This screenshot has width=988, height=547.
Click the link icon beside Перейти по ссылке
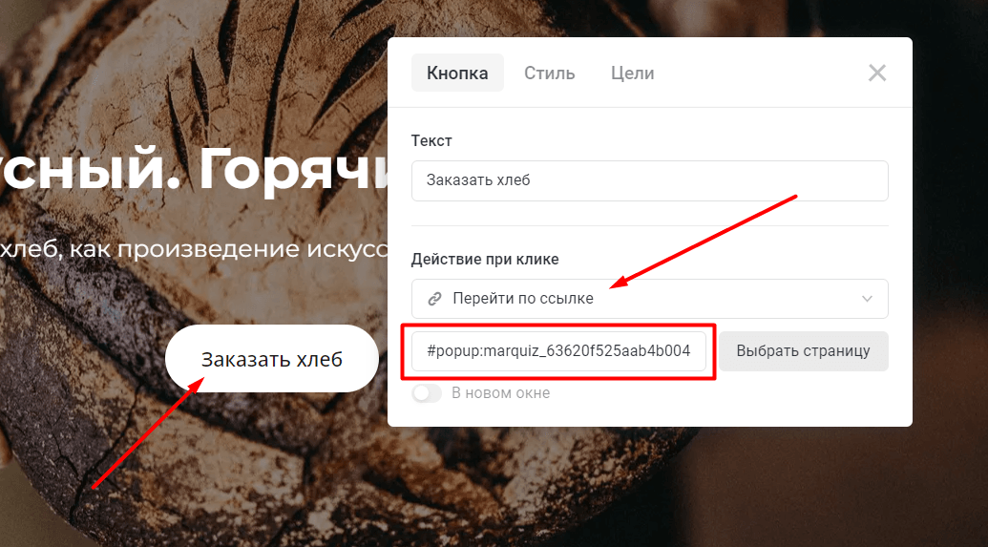pyautogui.click(x=434, y=299)
